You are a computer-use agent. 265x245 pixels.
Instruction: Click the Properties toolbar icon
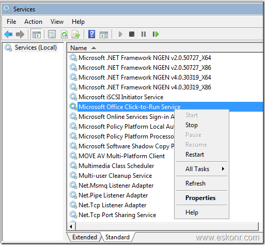click(x=52, y=34)
